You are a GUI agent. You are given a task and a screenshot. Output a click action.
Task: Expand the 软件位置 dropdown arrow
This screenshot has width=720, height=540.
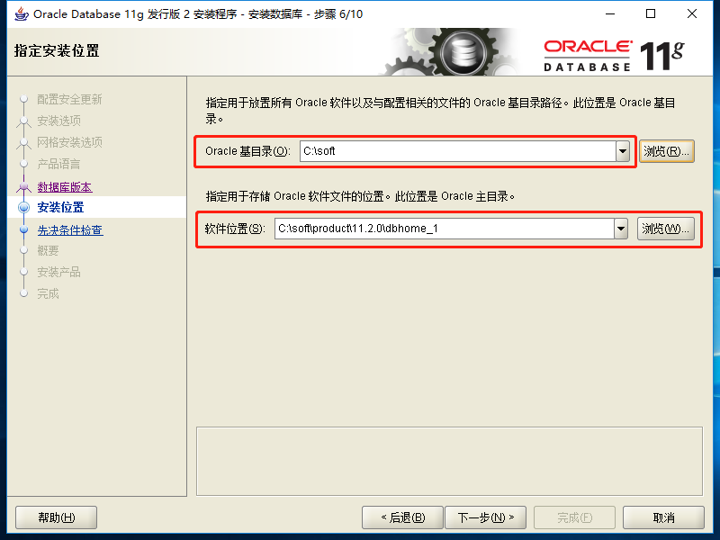click(x=621, y=229)
